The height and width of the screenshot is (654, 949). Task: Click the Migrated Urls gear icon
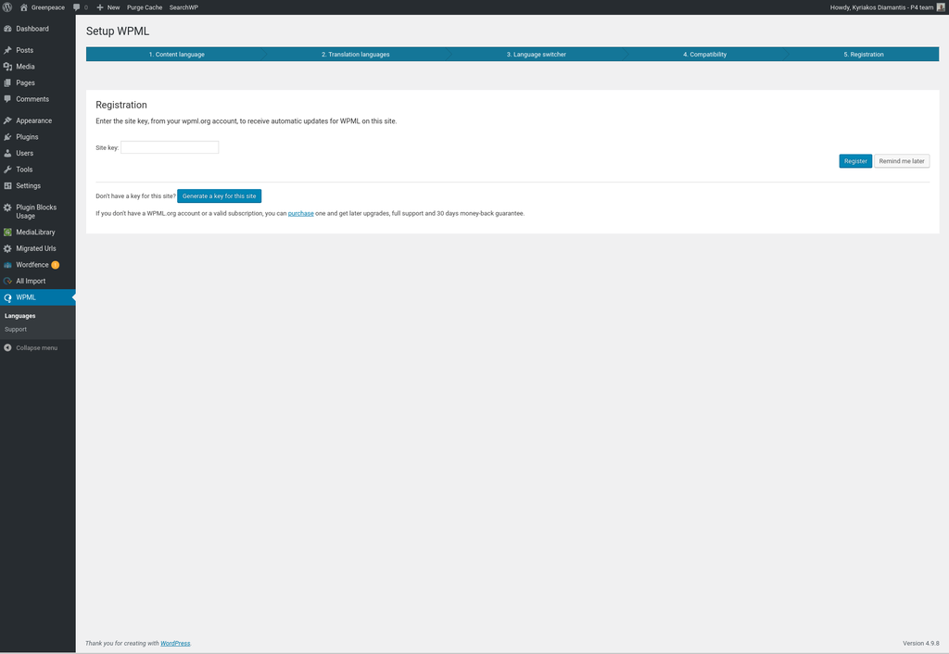[7, 248]
